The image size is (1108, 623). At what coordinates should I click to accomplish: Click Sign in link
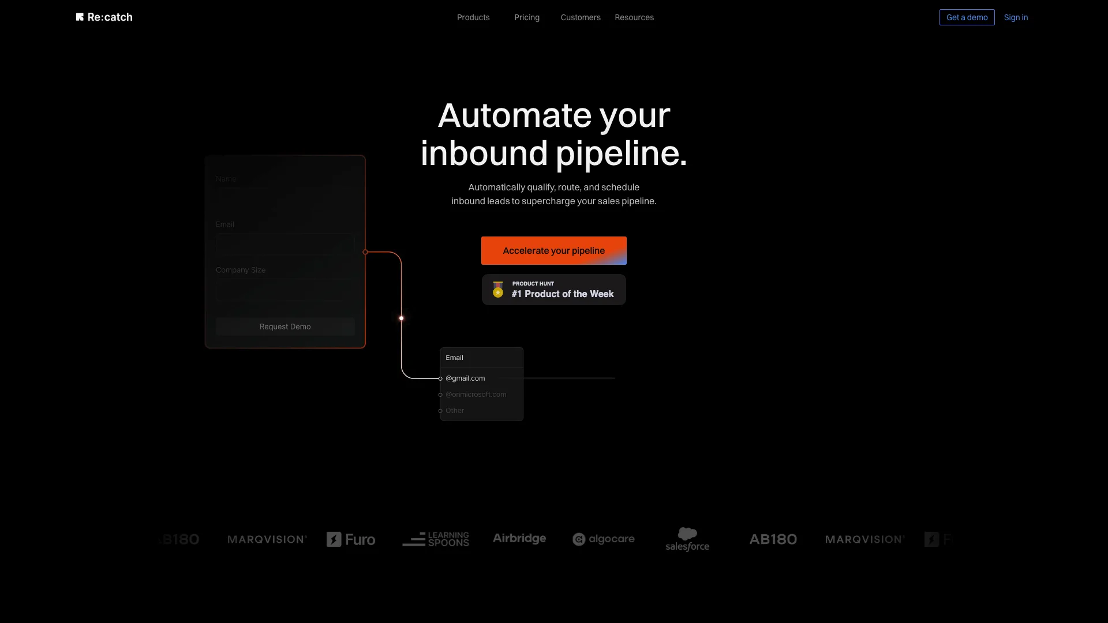[x=1015, y=17]
